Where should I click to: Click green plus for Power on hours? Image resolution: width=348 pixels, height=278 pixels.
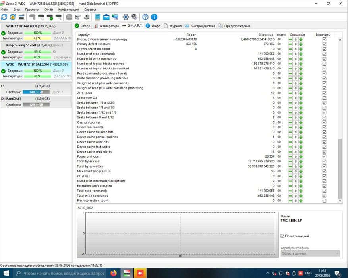(x=301, y=156)
